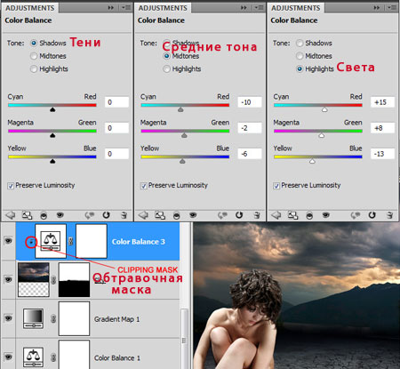400x369 pixels.
Task: Open panel options menu in the Midtones-selected panel
Action: 259,7
